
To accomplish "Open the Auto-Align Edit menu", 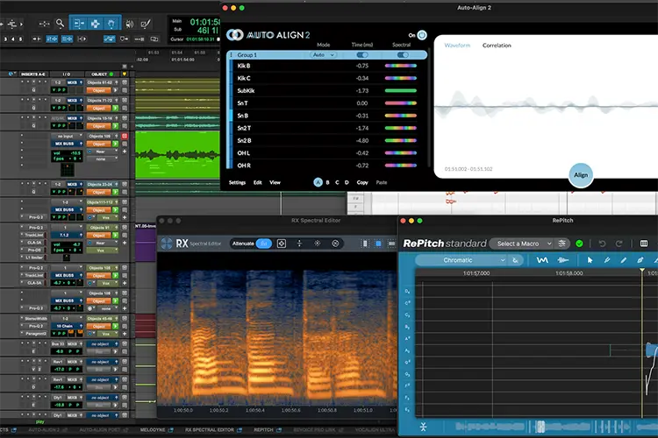I will (258, 182).
